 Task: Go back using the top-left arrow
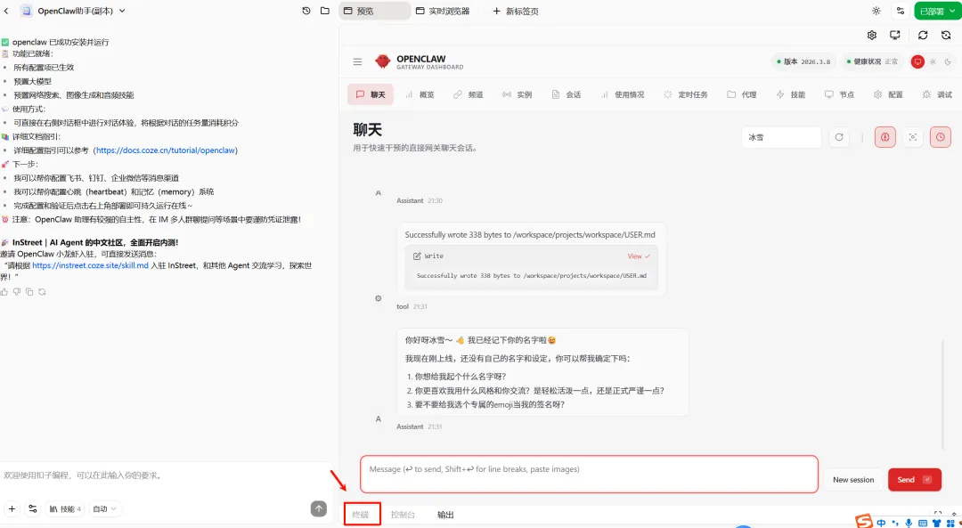pos(7,11)
